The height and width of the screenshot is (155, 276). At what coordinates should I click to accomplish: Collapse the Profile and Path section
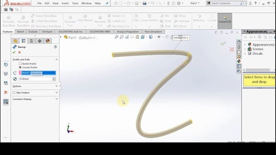pos(56,59)
